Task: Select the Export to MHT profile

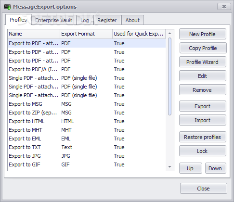Action: point(87,130)
